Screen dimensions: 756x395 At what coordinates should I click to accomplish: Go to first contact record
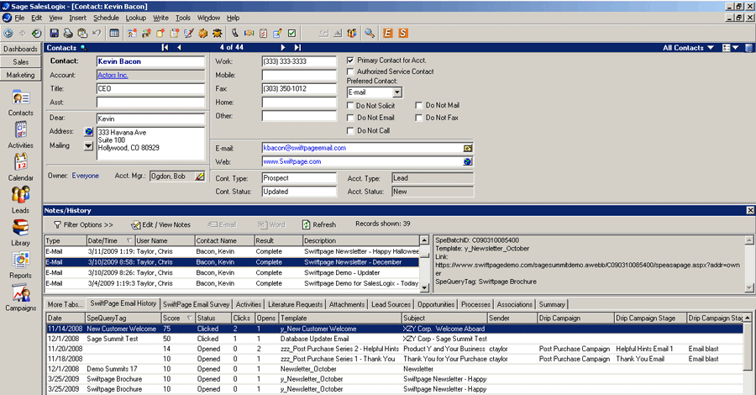click(165, 47)
